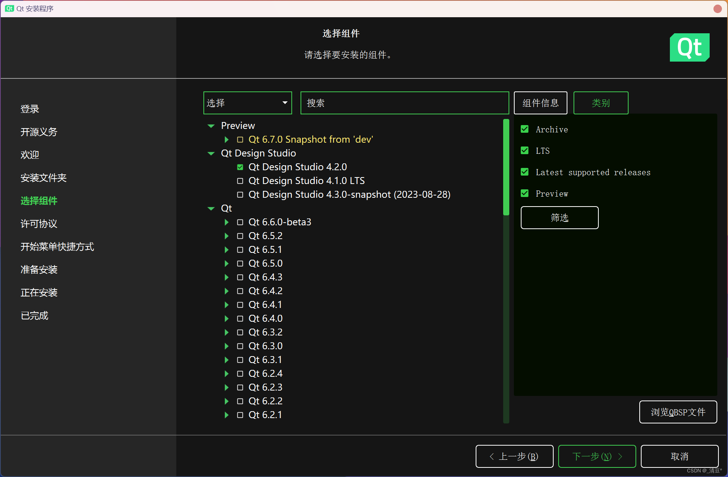Expand the Qt 6.2.2 node
This screenshot has width=728, height=477.
226,401
